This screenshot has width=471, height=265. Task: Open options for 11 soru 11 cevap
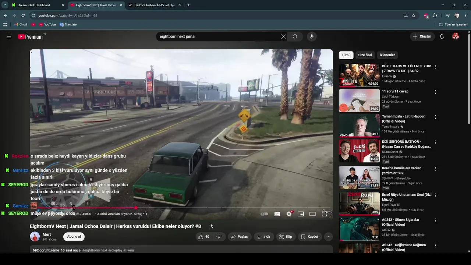click(435, 92)
